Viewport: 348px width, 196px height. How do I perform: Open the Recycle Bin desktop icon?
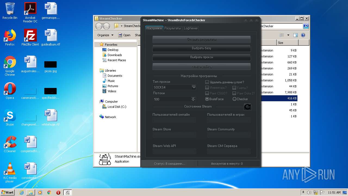coord(10,11)
